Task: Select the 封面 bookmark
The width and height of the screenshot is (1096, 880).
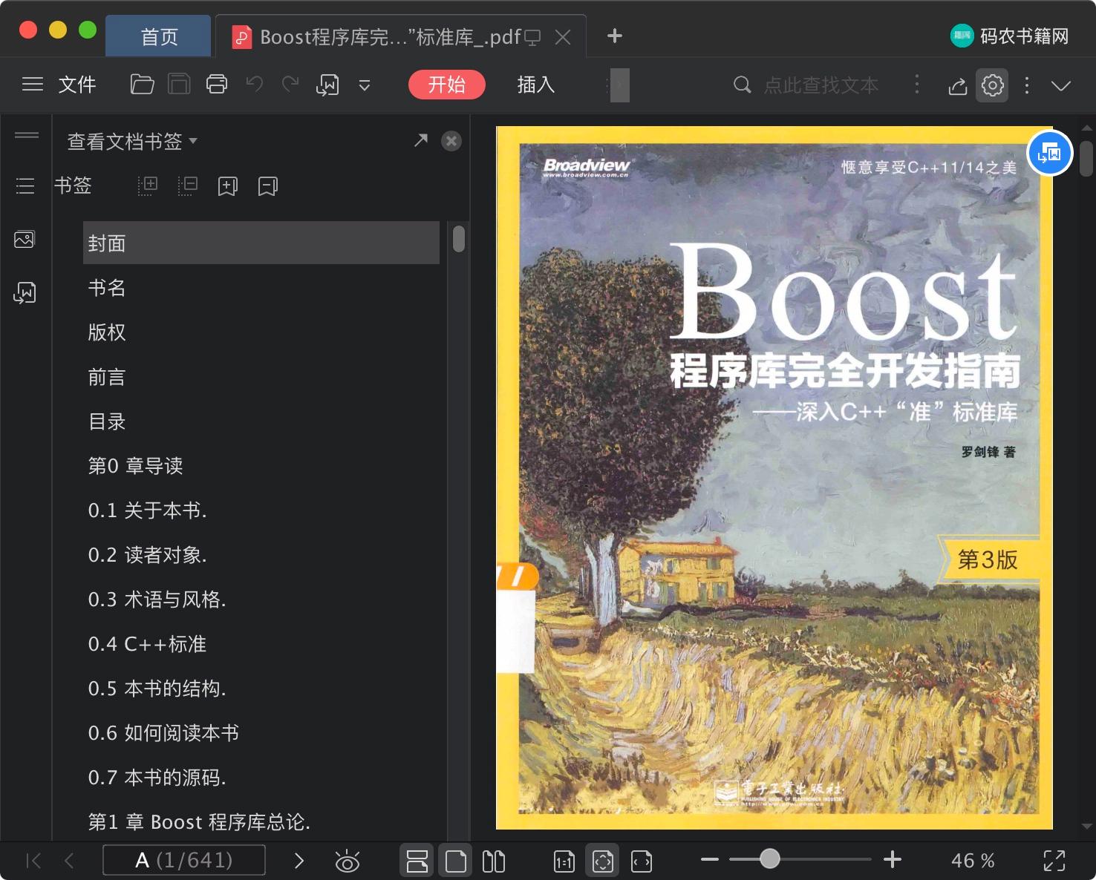Action: point(261,243)
